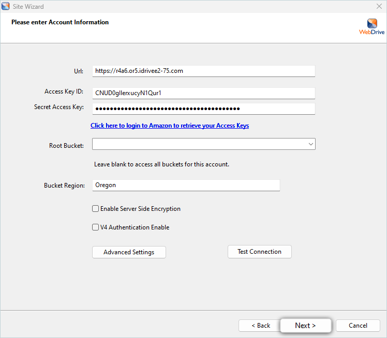Enable Server Side Encryption checkbox
This screenshot has height=338, width=387.
[x=96, y=209]
